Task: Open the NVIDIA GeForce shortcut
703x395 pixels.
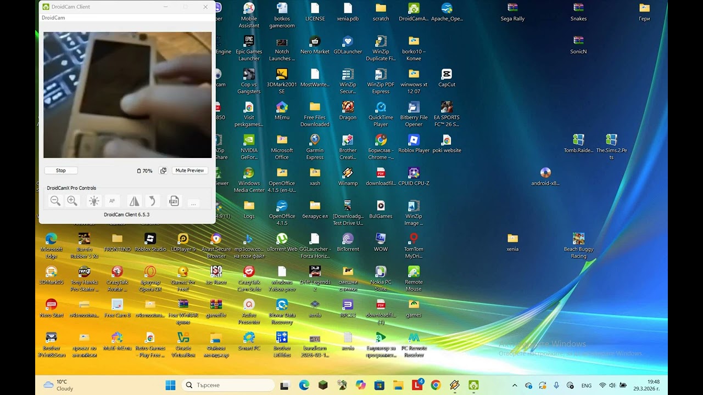Action: 249,147
